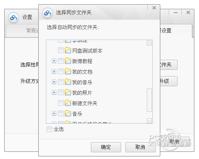199x159 pixels.
Task: Tick the 全选 select-all checkbox
Action: [49, 129]
